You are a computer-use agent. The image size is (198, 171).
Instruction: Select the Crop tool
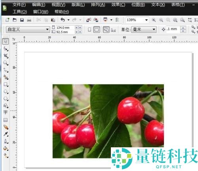[6, 56]
